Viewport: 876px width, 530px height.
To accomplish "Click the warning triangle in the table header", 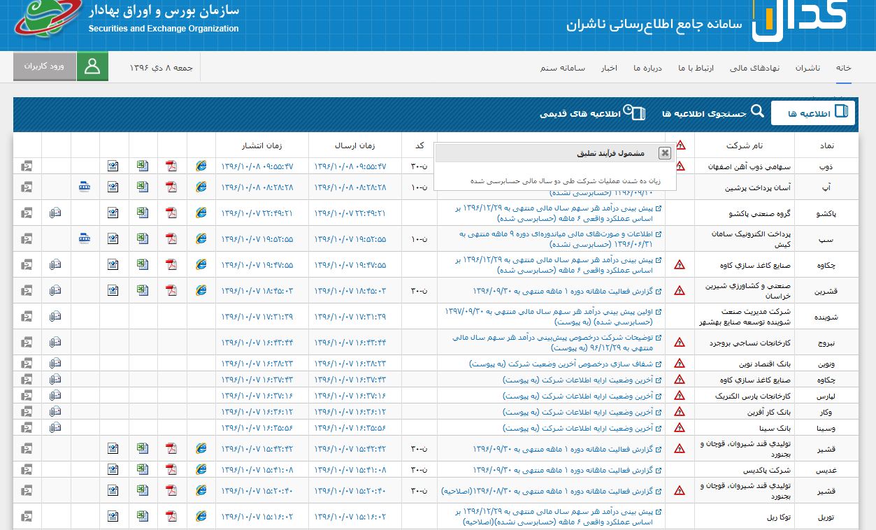I will pos(680,145).
